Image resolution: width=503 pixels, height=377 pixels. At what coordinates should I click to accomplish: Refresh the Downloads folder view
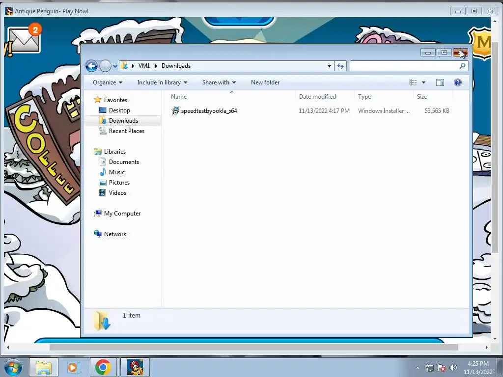(340, 66)
